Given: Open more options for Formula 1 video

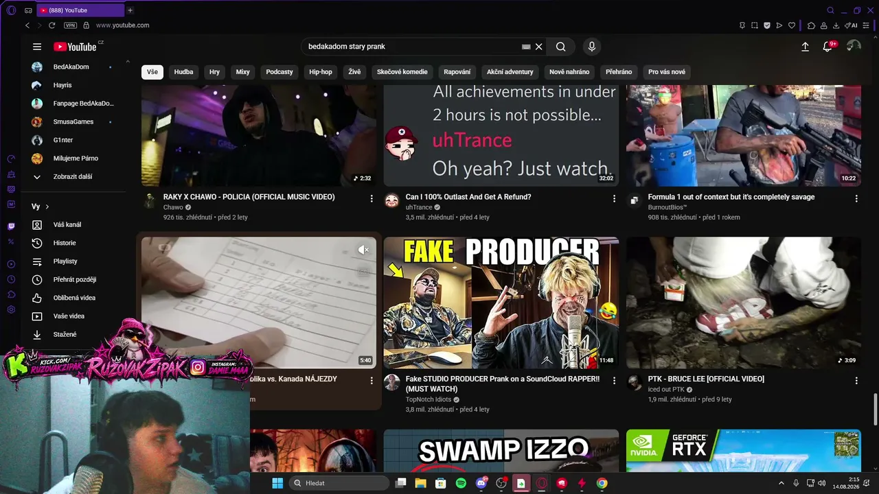Looking at the screenshot, I should 856,198.
